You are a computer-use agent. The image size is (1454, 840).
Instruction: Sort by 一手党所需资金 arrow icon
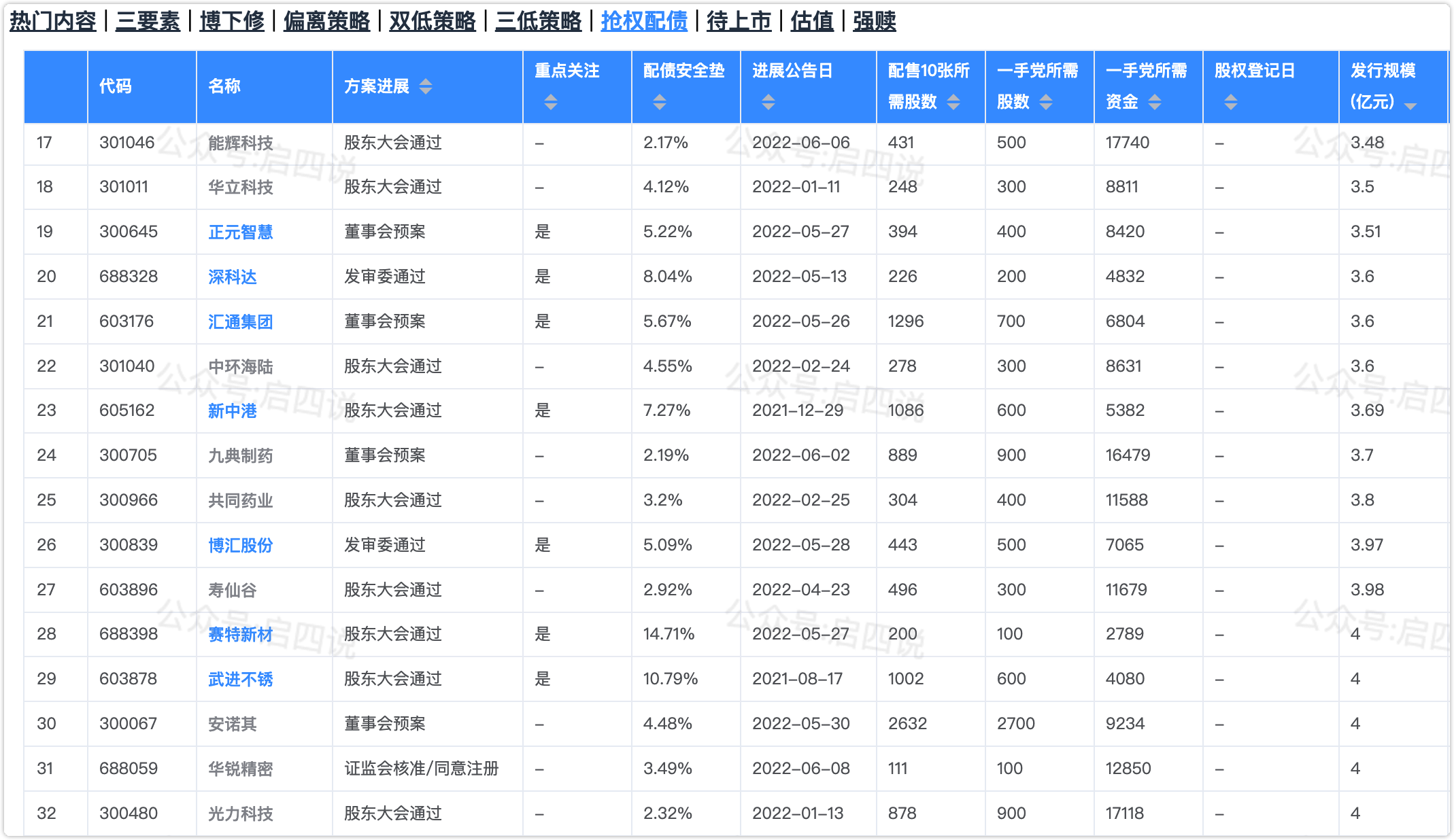1155,103
